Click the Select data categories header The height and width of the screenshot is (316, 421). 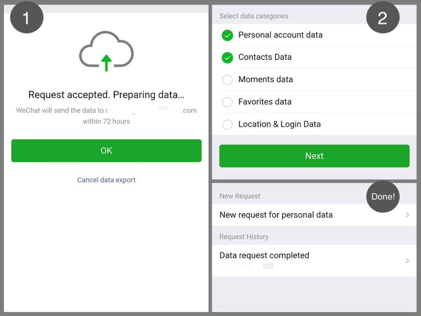(254, 16)
